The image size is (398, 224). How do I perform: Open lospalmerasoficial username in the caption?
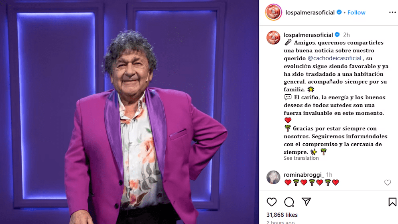308,35
